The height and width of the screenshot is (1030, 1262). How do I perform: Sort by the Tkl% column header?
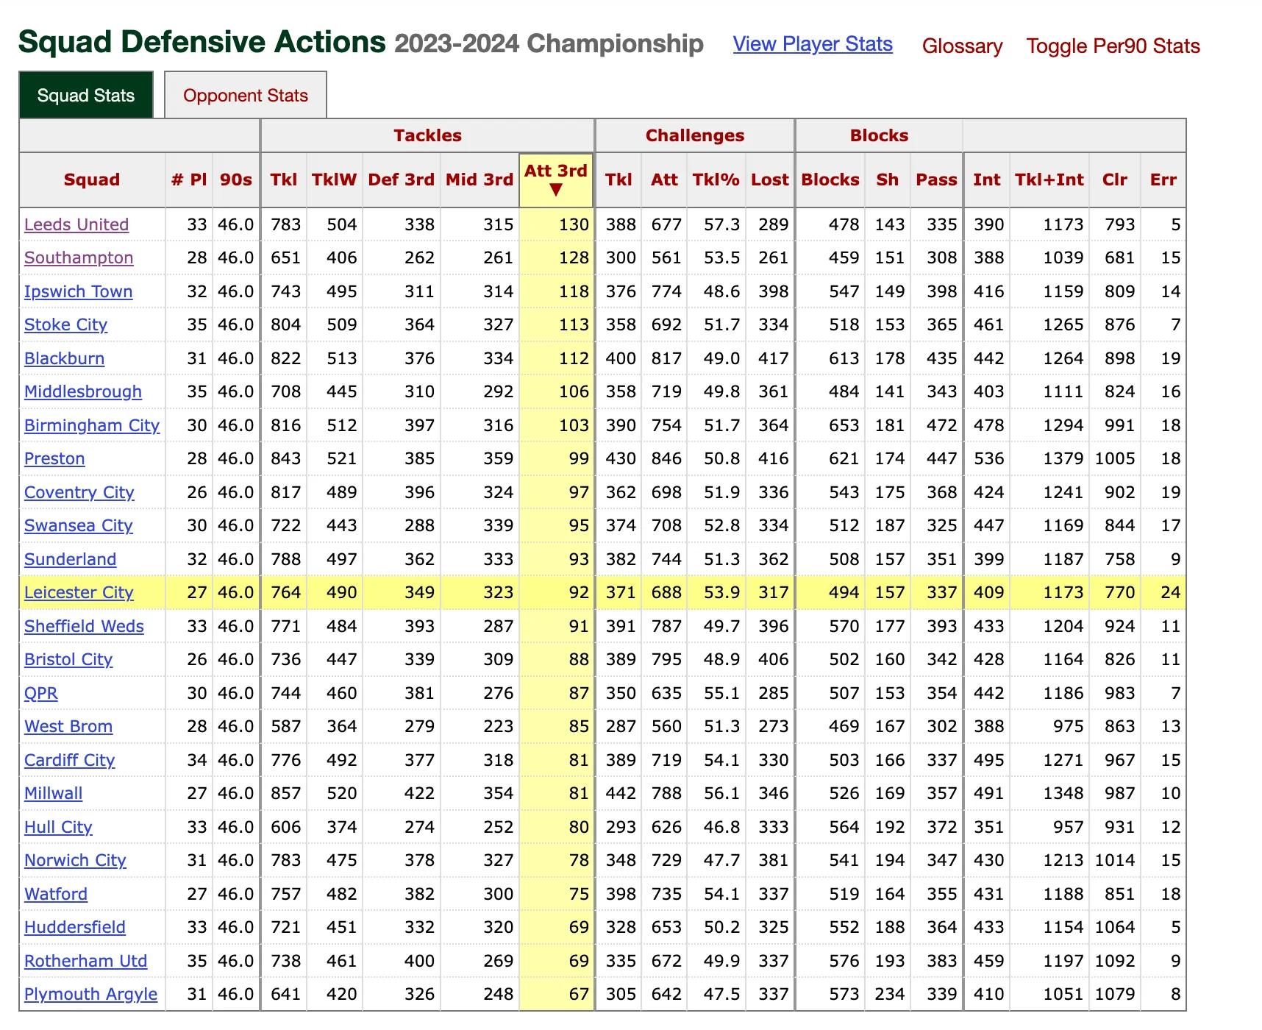point(716,180)
